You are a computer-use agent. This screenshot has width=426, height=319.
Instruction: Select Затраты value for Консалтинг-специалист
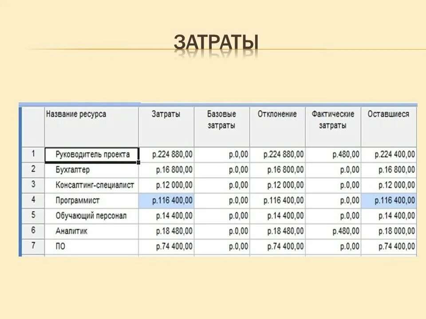(166, 186)
